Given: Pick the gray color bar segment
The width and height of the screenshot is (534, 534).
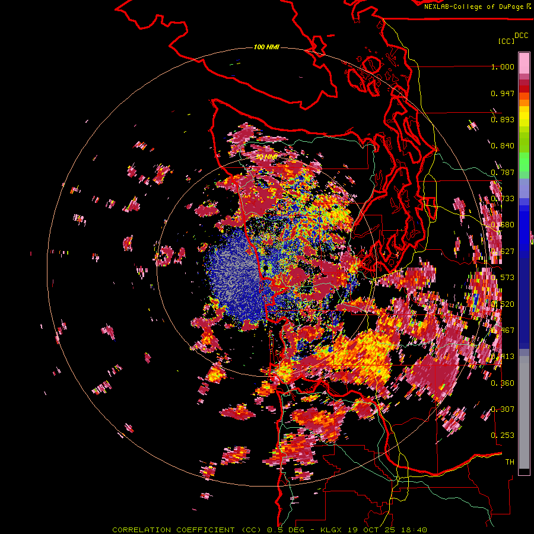Looking at the screenshot, I should click(x=524, y=412).
